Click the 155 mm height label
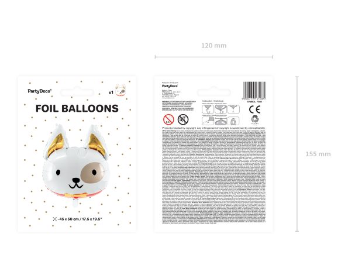348x261 pixels. coord(318,154)
